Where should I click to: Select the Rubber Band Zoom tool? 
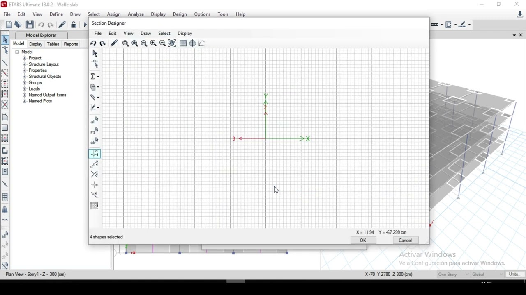click(125, 43)
